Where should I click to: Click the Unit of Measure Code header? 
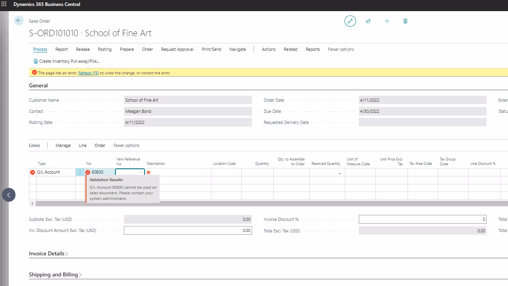tap(358, 162)
